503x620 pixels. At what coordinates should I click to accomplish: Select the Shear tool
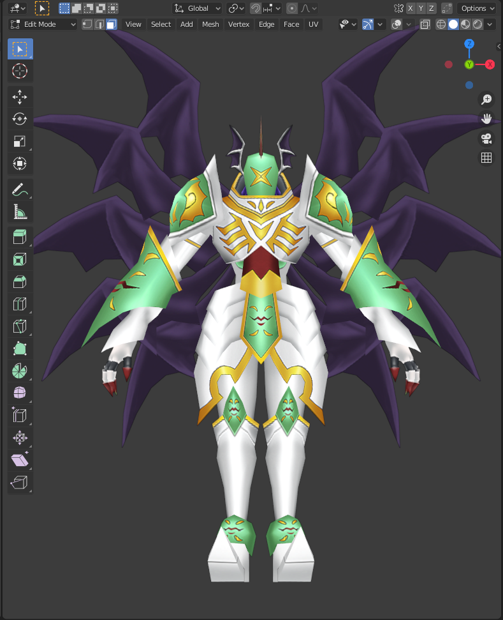tap(20, 460)
